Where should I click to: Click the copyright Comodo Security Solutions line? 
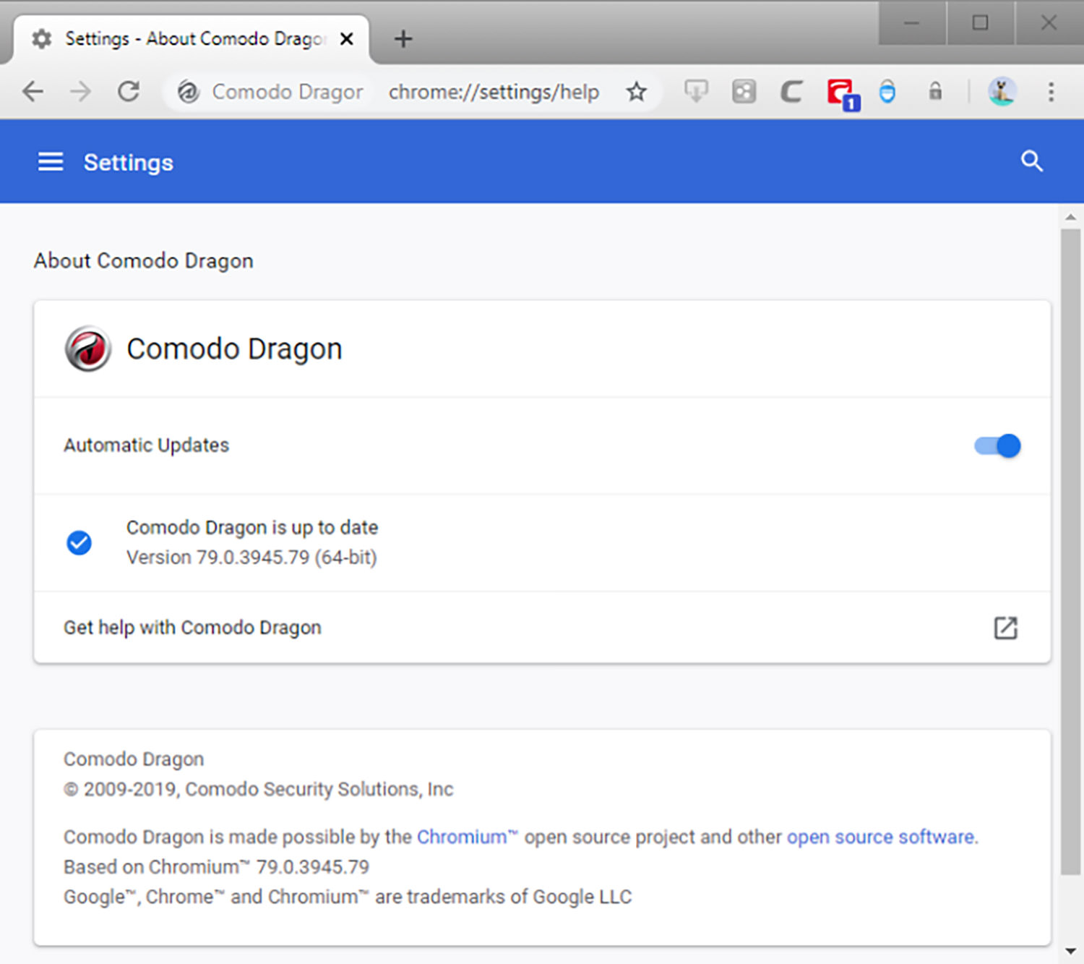(258, 789)
